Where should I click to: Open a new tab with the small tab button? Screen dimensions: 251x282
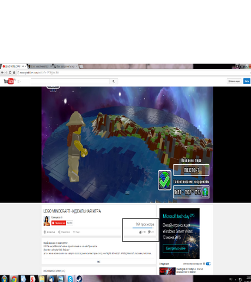[81, 67]
